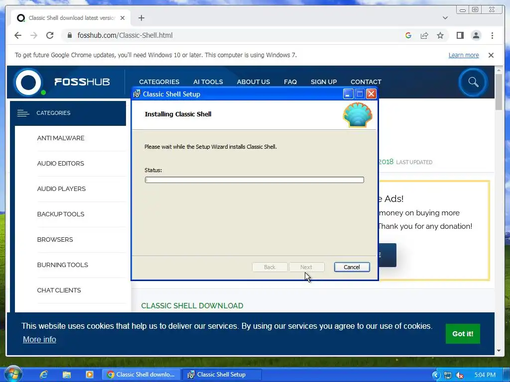Open FossHub search magnifier

473,82
